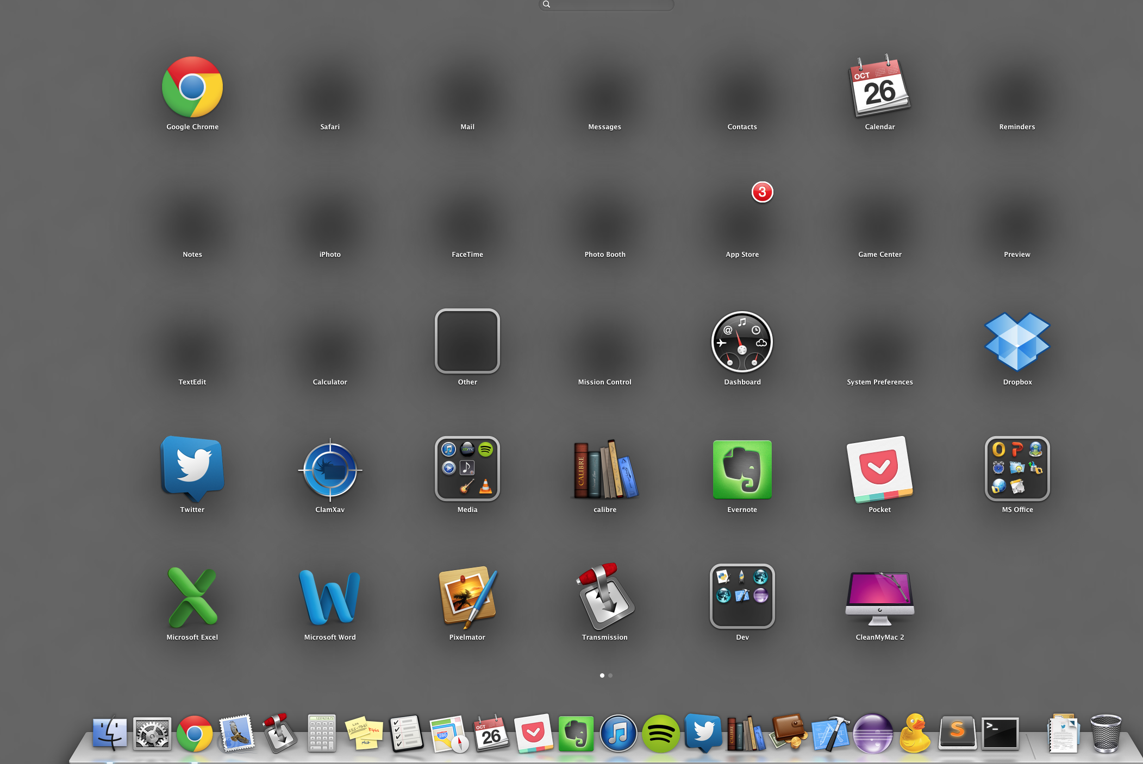Launch iTunes from the Dock
Image resolution: width=1143 pixels, height=764 pixels.
click(618, 734)
